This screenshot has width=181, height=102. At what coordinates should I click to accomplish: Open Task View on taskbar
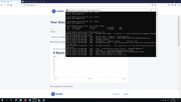pyautogui.click(x=11, y=100)
